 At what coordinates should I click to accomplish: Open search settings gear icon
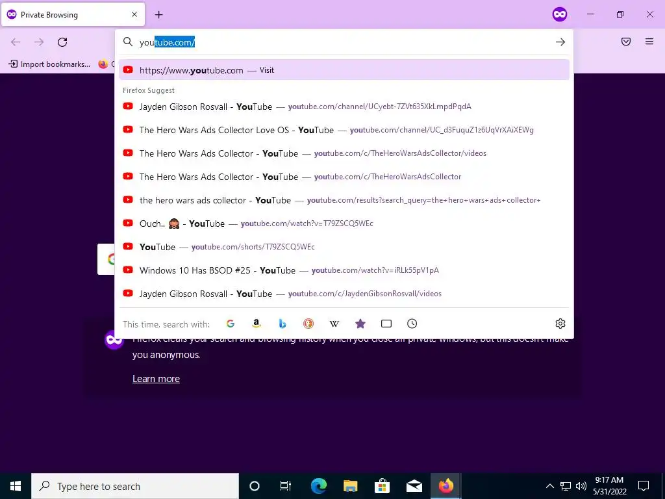pyautogui.click(x=560, y=324)
